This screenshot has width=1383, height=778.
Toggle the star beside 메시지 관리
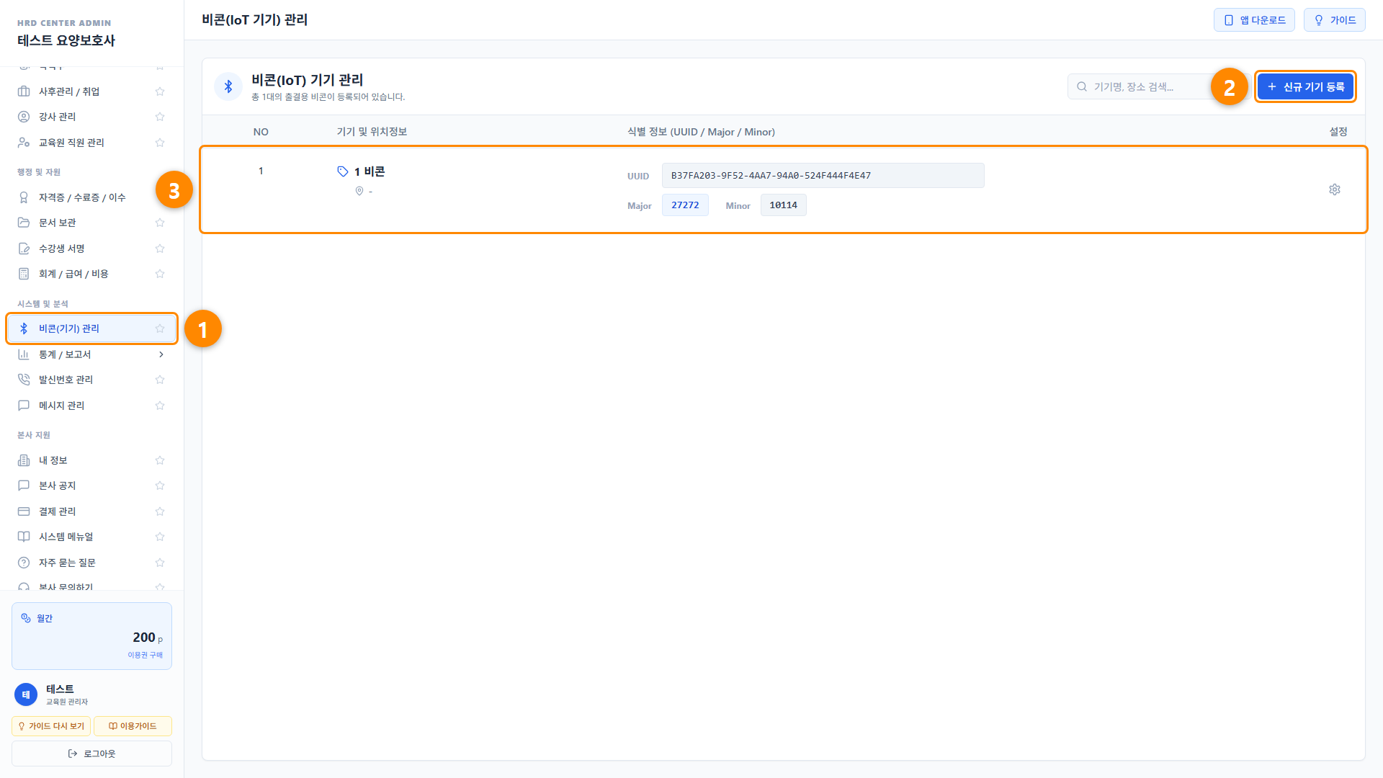(x=160, y=406)
